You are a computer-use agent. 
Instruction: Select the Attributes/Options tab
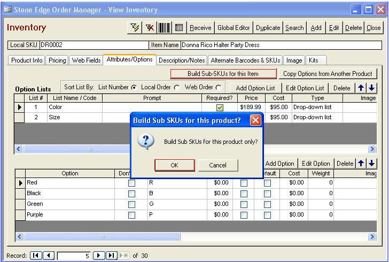pos(129,59)
